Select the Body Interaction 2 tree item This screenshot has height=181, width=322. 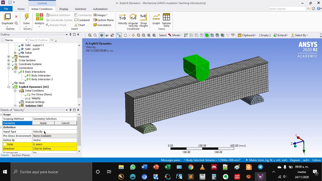click(42, 79)
